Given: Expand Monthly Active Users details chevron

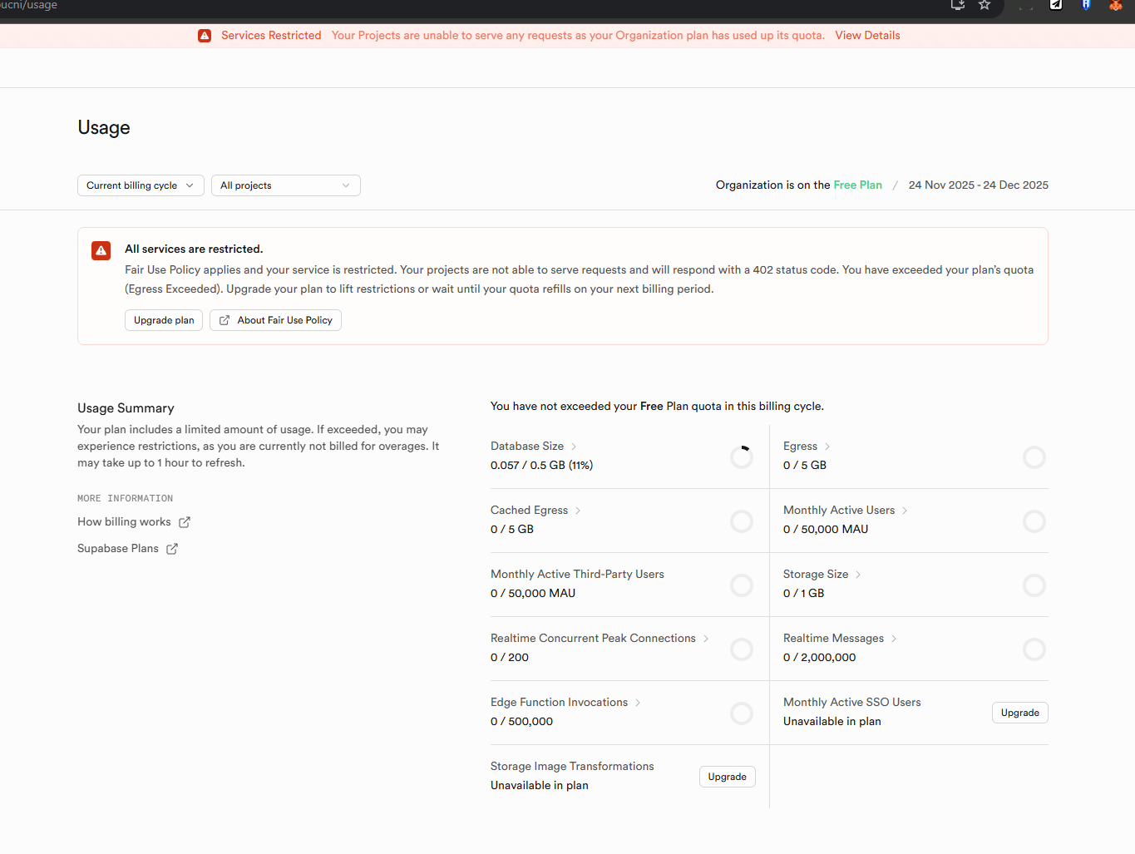Looking at the screenshot, I should (905, 511).
